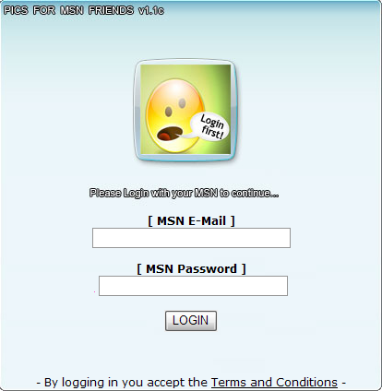Click the surprised smiley face emoticon
Screen dimensions: 382x391
(174, 116)
